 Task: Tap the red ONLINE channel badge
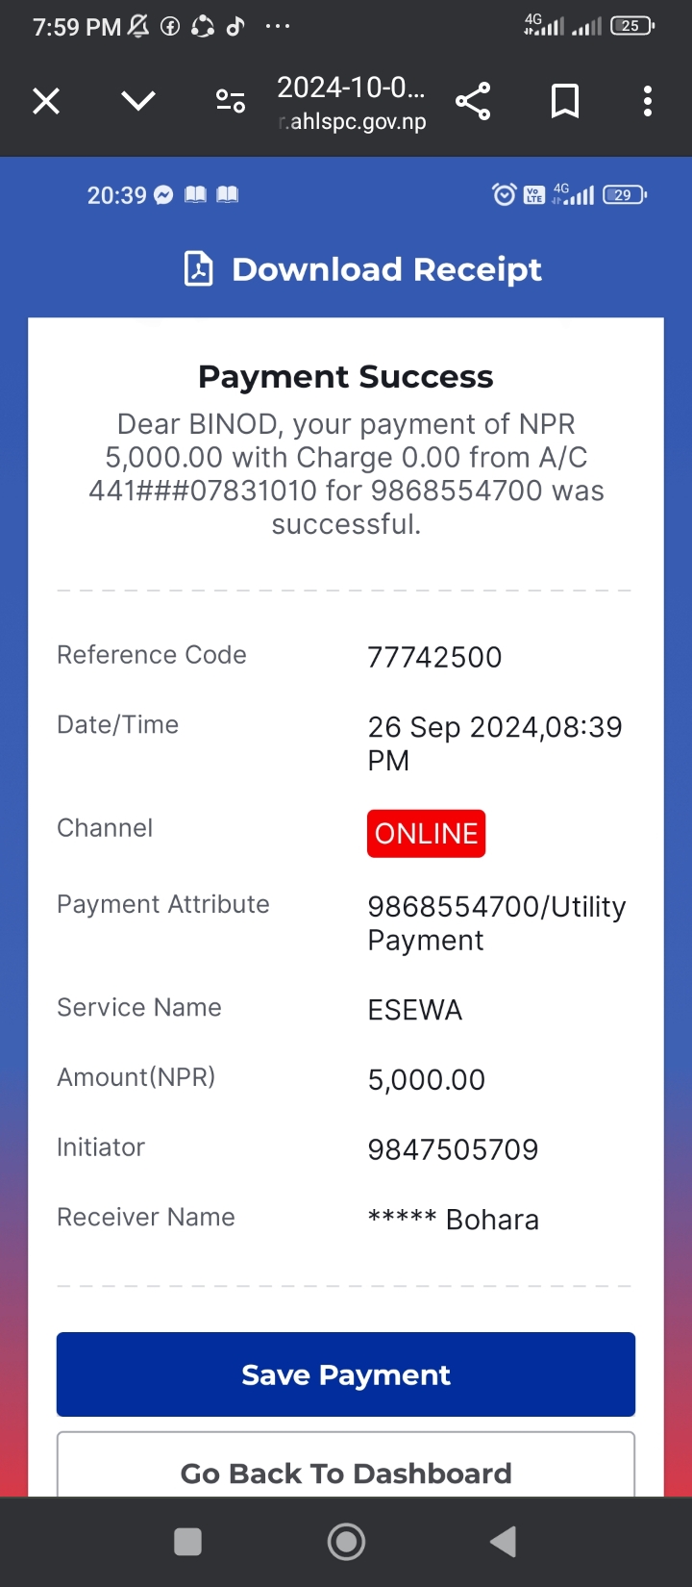[x=427, y=833]
